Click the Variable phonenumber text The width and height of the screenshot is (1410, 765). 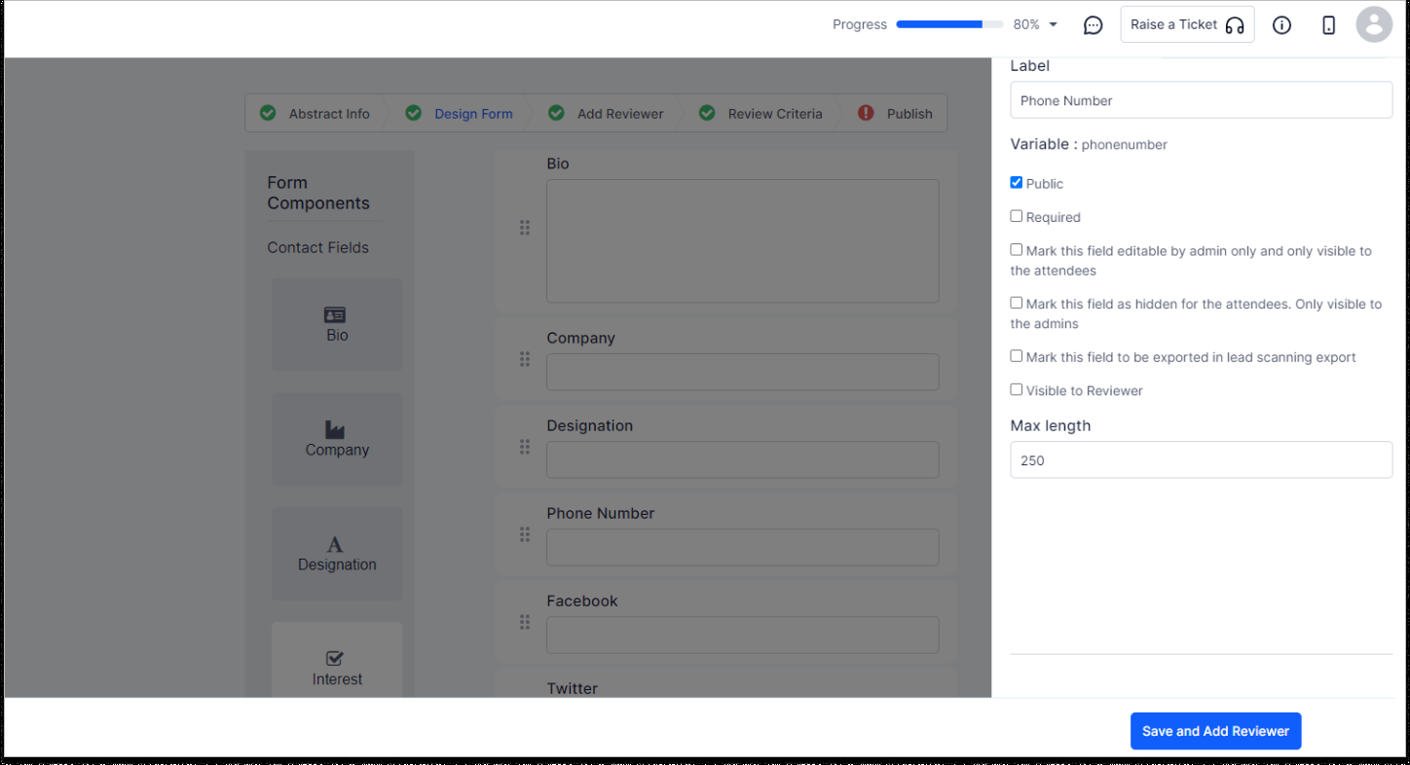pos(1089,144)
